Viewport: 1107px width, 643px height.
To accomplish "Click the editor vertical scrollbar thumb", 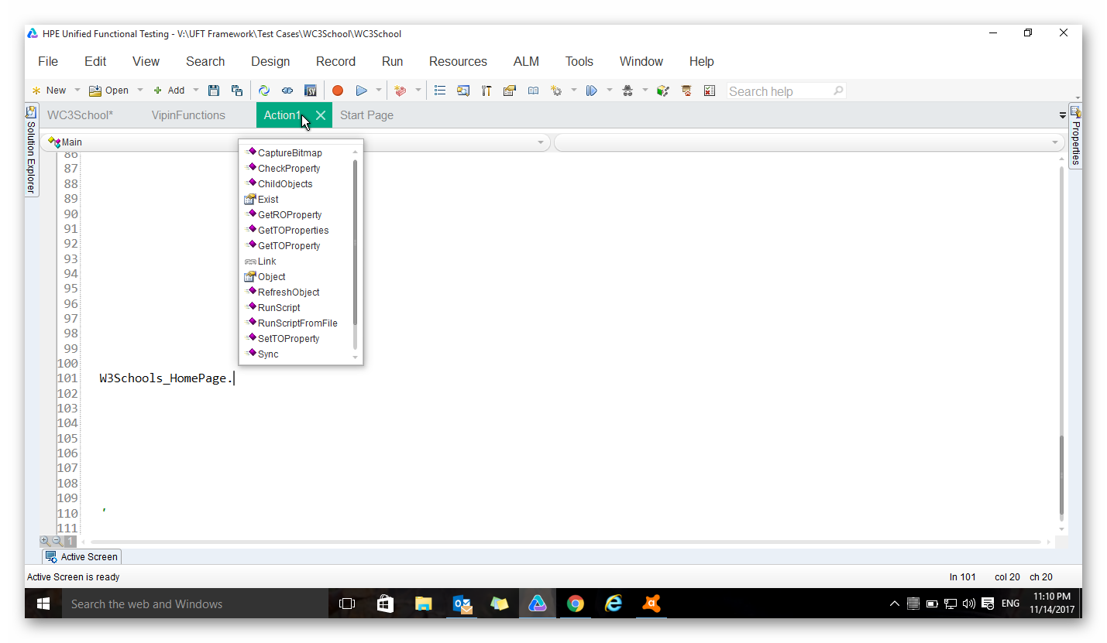I will pyautogui.click(x=1061, y=476).
